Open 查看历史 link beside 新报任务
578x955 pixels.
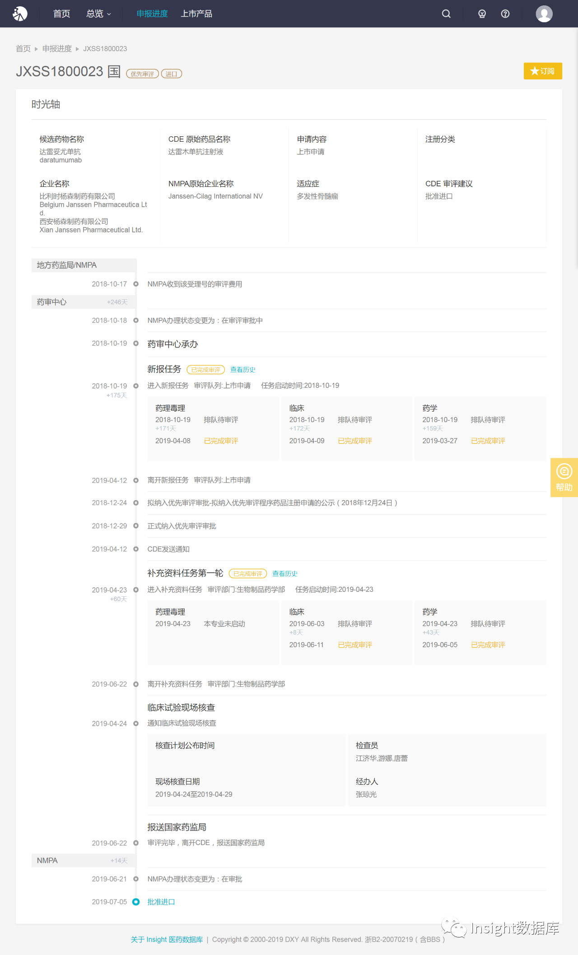(x=243, y=370)
